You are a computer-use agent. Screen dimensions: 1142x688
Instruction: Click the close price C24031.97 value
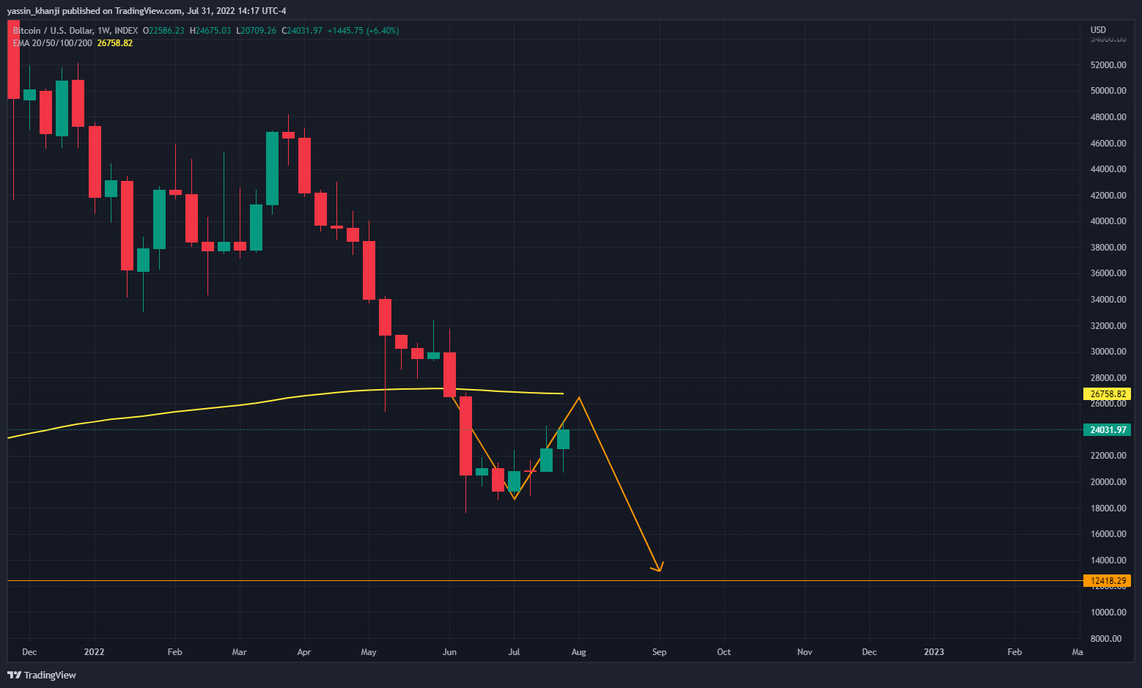click(x=302, y=31)
